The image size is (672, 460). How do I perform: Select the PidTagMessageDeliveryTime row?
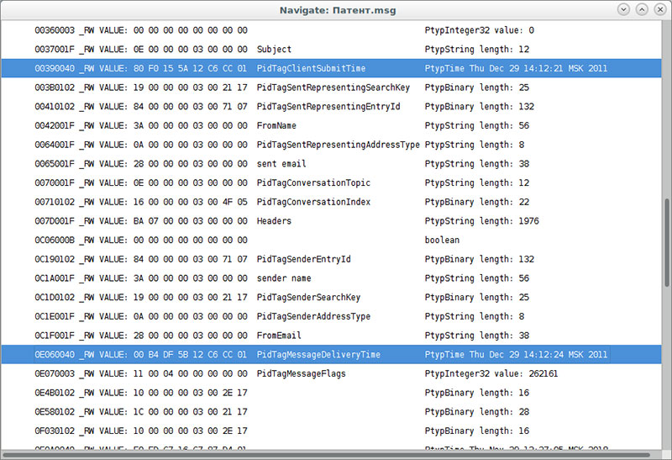(318, 355)
